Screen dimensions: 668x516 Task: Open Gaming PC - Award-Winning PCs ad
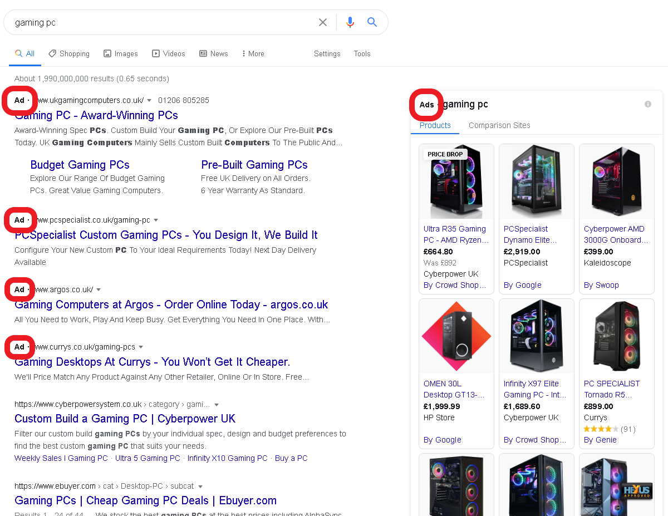click(x=96, y=115)
